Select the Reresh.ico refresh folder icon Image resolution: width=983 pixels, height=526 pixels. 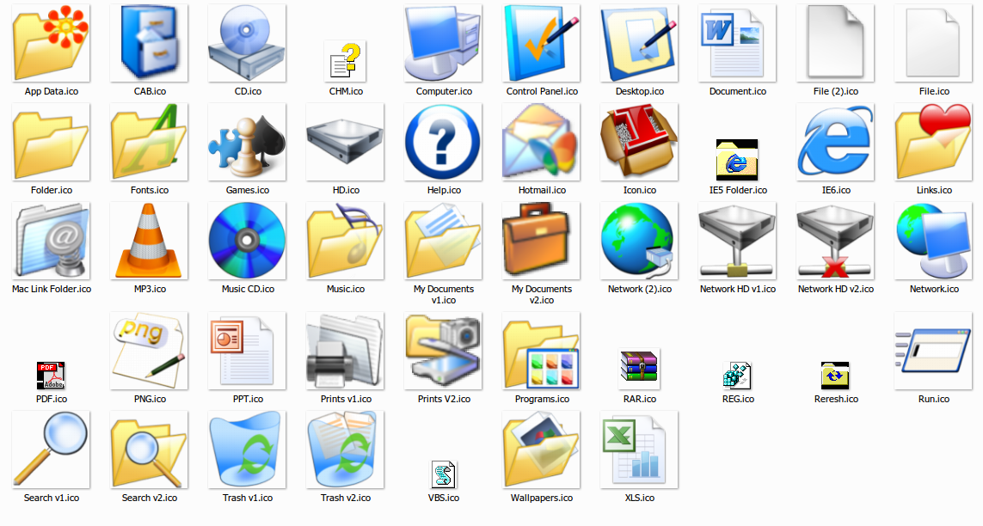[836, 376]
